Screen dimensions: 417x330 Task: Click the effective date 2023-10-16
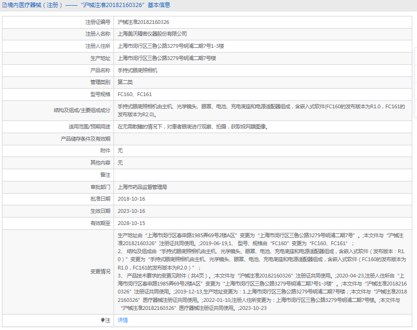click(131, 211)
